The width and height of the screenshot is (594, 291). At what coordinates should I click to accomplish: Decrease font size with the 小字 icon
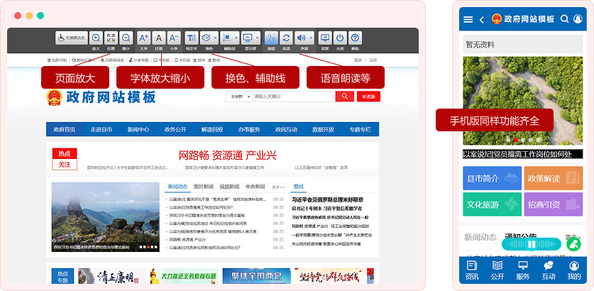pos(174,38)
